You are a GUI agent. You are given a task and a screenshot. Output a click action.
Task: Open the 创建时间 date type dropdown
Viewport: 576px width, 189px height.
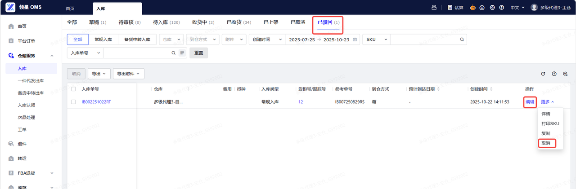[267, 40]
